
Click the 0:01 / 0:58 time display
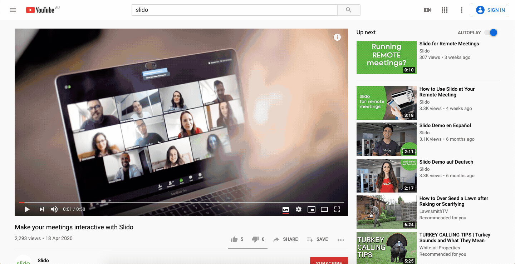(x=74, y=209)
